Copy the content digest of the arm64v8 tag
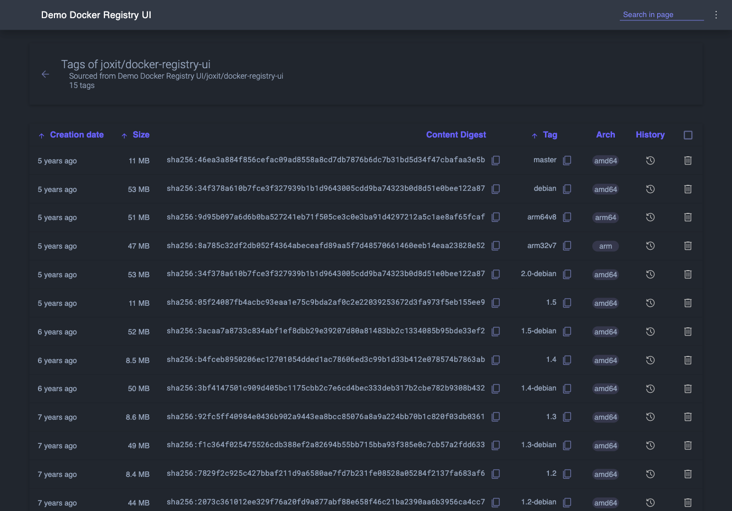Viewport: 732px width, 511px height. 496,217
